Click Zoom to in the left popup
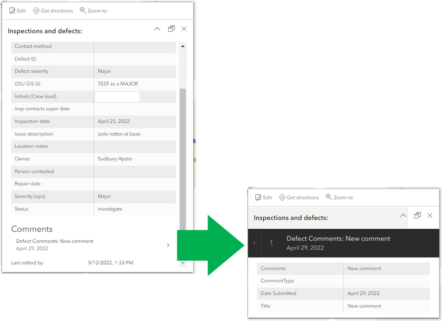 point(93,11)
